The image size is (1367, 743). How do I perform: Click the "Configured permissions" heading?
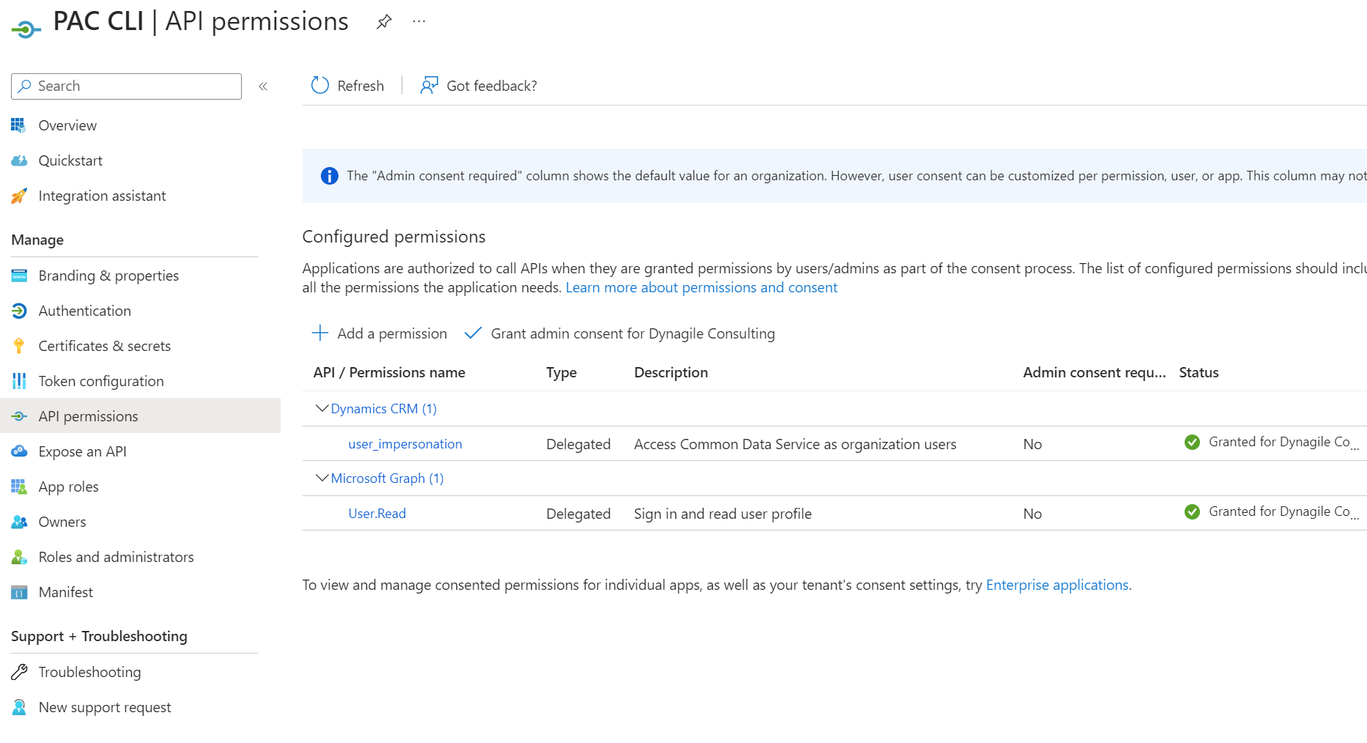tap(393, 237)
